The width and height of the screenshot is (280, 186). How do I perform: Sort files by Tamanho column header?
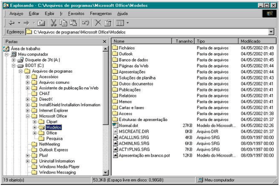click(183, 41)
